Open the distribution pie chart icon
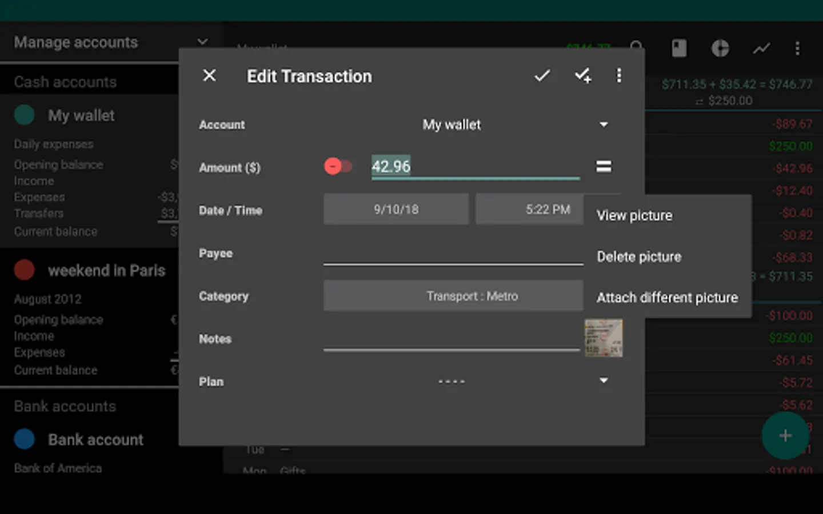The width and height of the screenshot is (823, 514). pyautogui.click(x=720, y=49)
